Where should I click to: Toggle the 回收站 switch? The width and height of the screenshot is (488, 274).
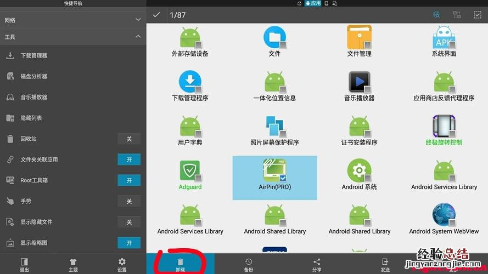tap(129, 139)
